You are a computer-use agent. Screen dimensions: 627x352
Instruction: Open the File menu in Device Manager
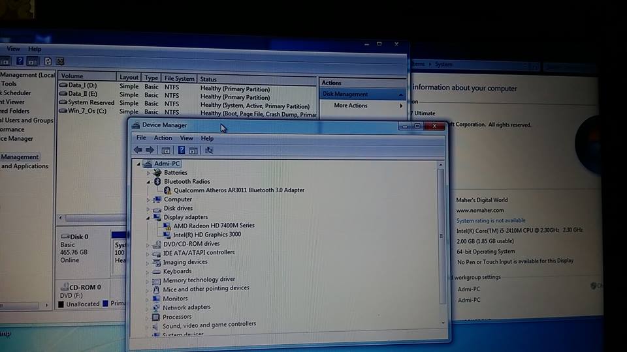pyautogui.click(x=141, y=138)
